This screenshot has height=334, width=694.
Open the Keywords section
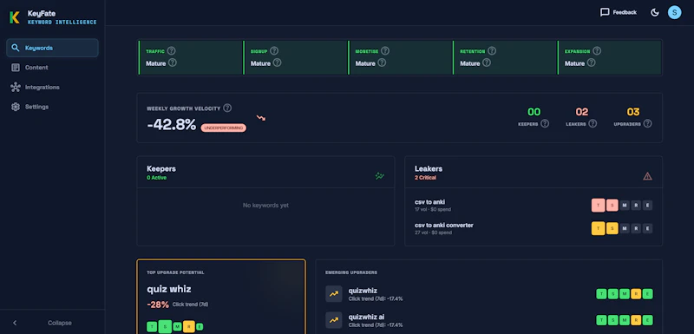point(52,48)
